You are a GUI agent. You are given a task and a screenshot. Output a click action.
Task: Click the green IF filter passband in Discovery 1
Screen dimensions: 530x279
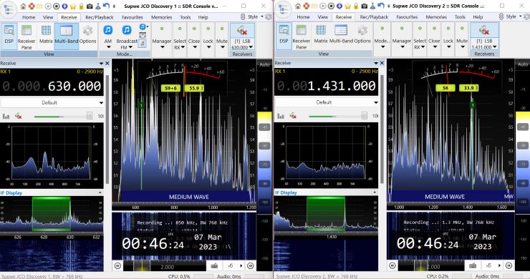[51, 214]
